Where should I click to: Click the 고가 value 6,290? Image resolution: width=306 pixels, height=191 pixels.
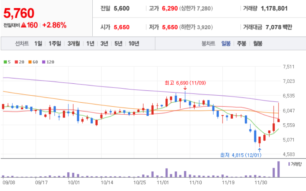pyautogui.click(x=170, y=8)
